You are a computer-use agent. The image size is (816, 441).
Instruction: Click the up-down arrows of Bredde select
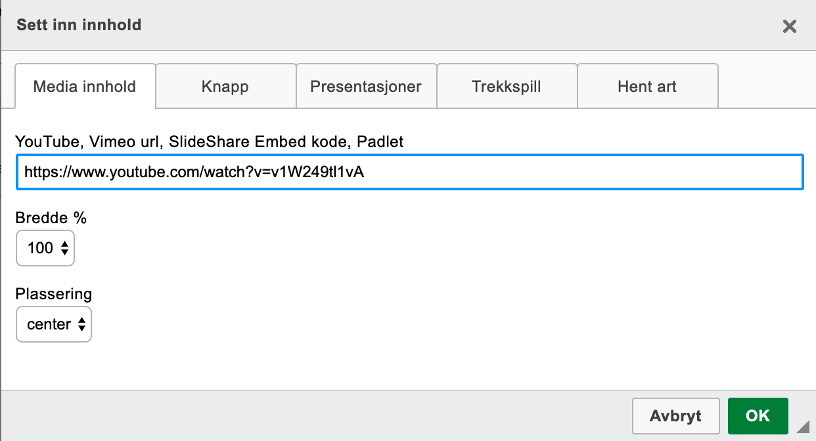pyautogui.click(x=64, y=248)
